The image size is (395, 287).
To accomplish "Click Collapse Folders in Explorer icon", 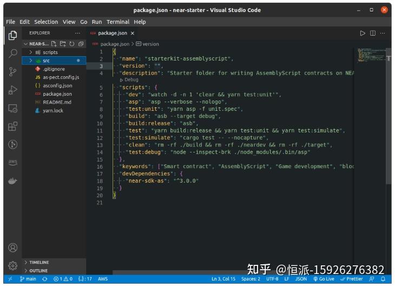I will tap(81, 44).
